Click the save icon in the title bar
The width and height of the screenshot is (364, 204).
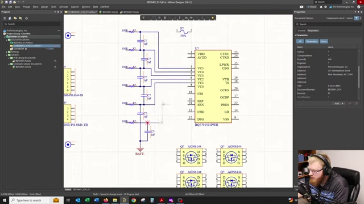click(6, 2)
